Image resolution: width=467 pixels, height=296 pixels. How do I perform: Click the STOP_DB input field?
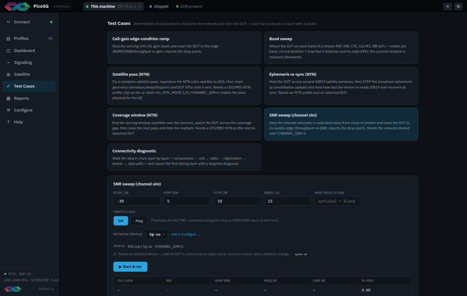tap(237, 201)
